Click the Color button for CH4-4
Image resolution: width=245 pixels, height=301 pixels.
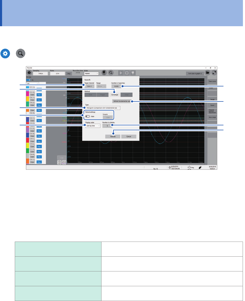[x=32, y=157]
